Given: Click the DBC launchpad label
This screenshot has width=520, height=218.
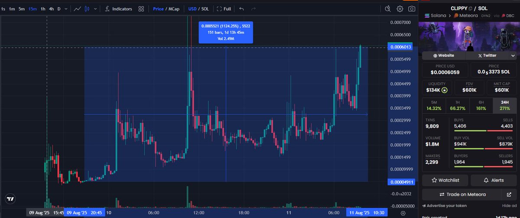Looking at the screenshot, I should 508,16.
